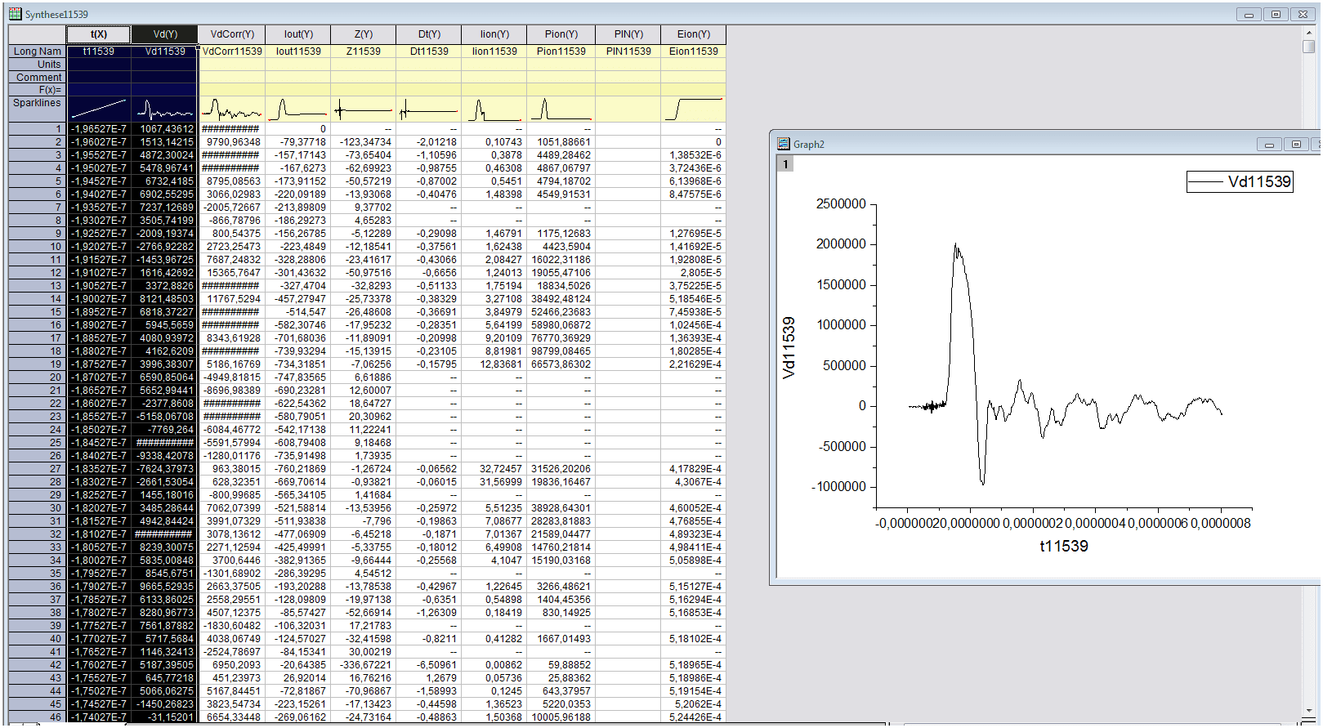Image resolution: width=1323 pixels, height=728 pixels.
Task: Click the worksheet vertical scrollbar thumb
Action: (1308, 47)
